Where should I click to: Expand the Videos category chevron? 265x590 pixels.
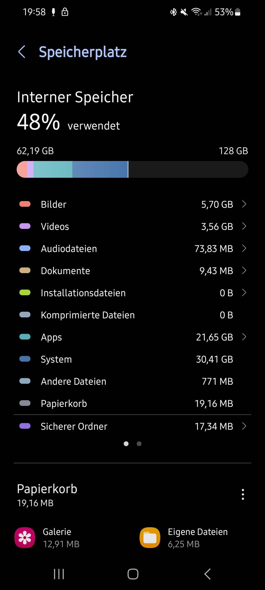coord(244,226)
